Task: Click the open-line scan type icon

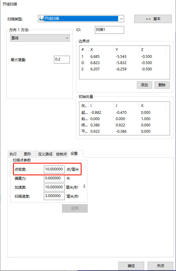Action: 41,19
